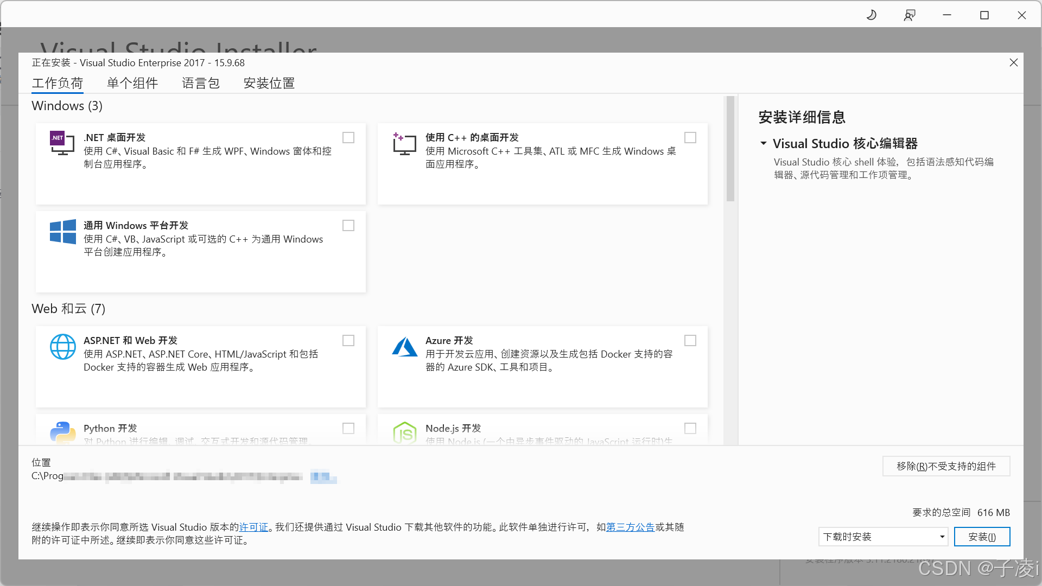Collapse the Visual Studio 核心编辑器 section
This screenshot has width=1042, height=586.
pyautogui.click(x=764, y=144)
